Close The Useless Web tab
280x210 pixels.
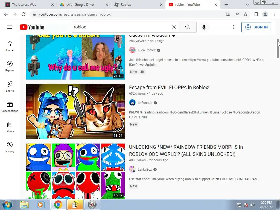pyautogui.click(x=52, y=5)
